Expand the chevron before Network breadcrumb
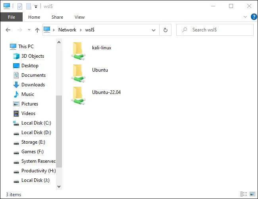 click(54, 30)
